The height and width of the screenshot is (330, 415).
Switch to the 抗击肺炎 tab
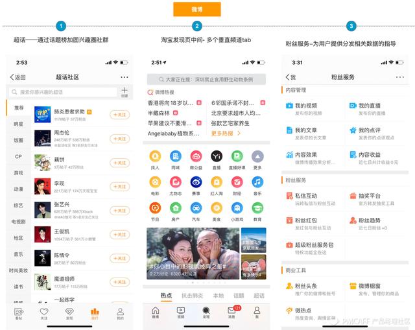click(192, 296)
